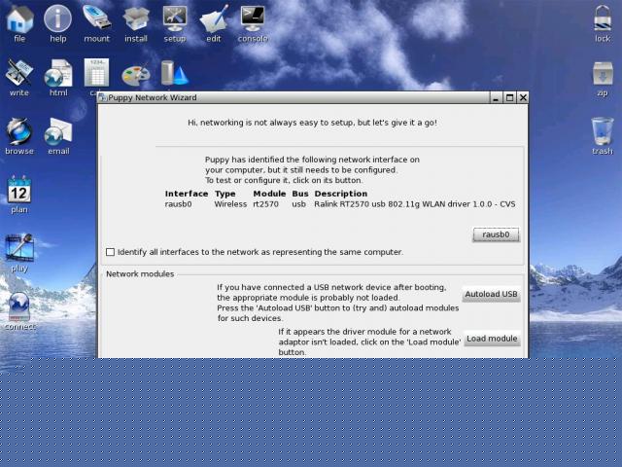Click the lock screen icon
Image resolution: width=622 pixels, height=467 pixels.
click(603, 19)
